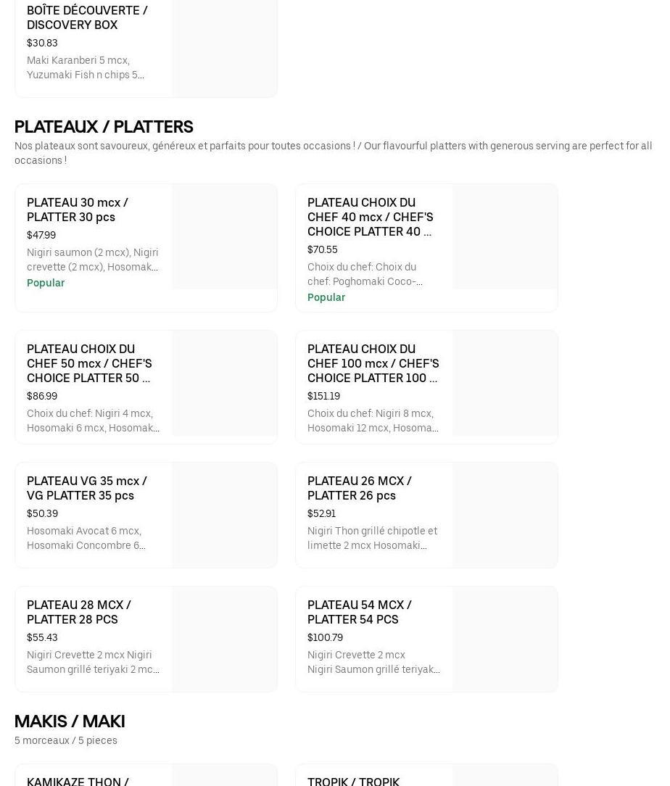The height and width of the screenshot is (786, 670).
Task: Open the Plateau 28 MCX platter
Action: click(x=79, y=612)
